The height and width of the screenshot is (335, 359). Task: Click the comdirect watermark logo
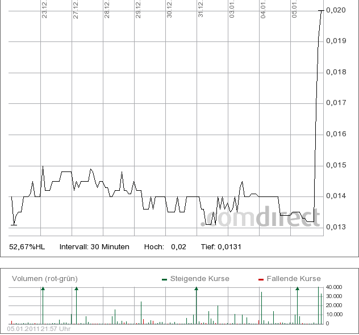261,217
